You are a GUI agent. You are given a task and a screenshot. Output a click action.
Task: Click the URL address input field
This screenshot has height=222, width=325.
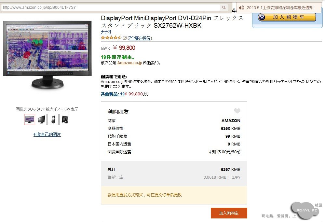tap(111, 8)
